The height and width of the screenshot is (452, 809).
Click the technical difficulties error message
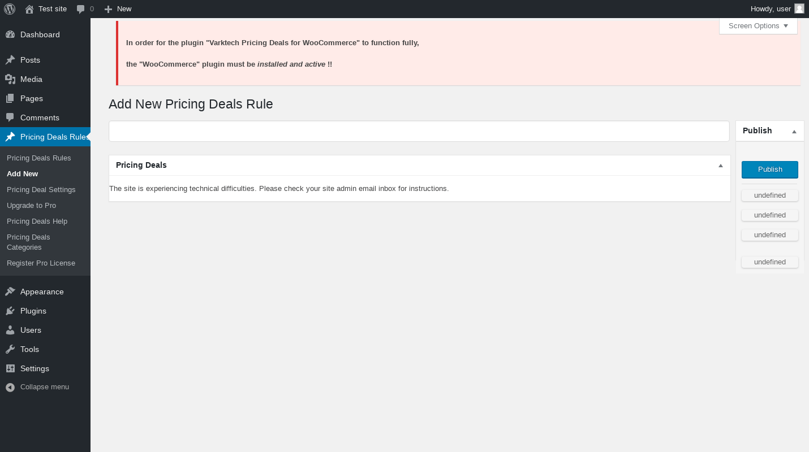tap(279, 189)
